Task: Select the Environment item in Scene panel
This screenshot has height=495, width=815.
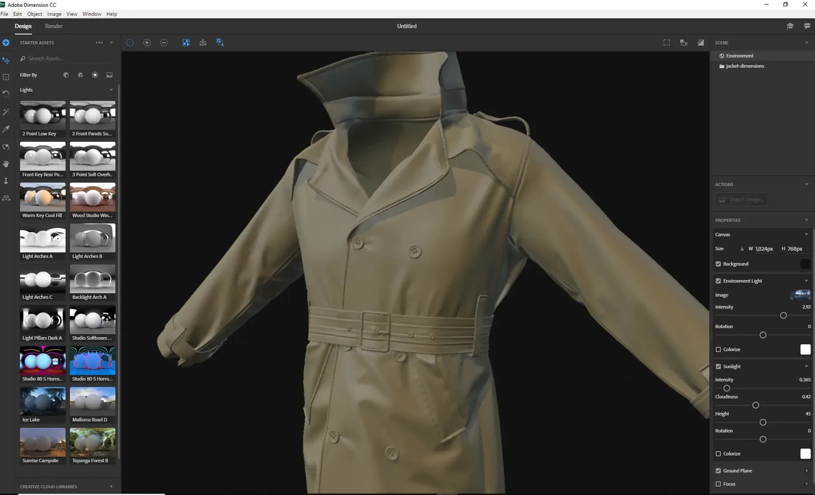Action: point(740,55)
